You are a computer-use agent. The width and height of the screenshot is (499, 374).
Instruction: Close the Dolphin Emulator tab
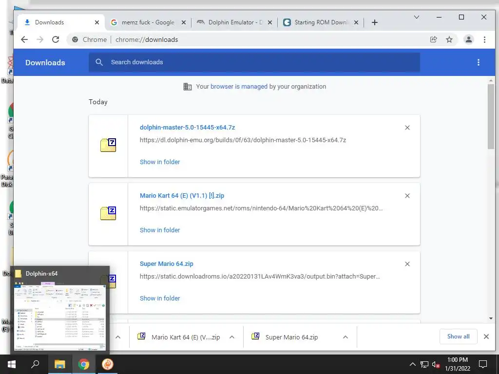[270, 22]
